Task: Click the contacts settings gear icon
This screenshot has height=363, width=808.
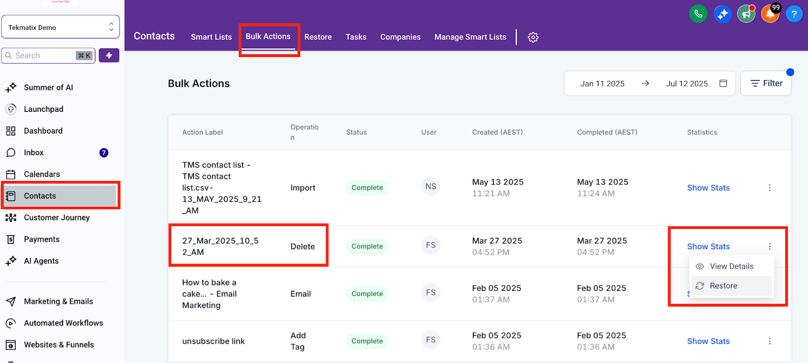Action: tap(533, 37)
